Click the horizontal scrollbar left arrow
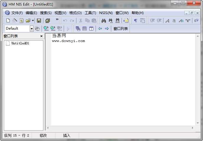The height and width of the screenshot is (141, 203). tap(48, 128)
